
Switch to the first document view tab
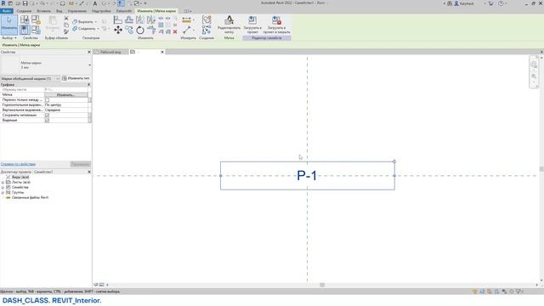coord(110,52)
